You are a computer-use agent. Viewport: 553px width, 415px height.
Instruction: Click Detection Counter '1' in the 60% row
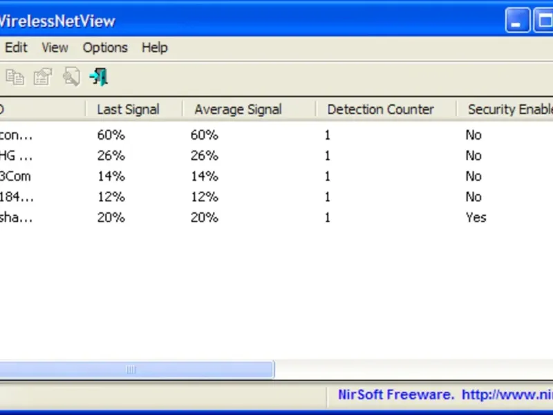(x=327, y=135)
